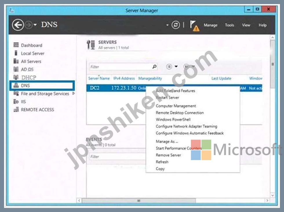Open Computer Management from context menu

(176, 106)
